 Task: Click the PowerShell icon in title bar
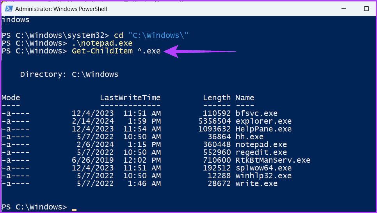pos(9,9)
